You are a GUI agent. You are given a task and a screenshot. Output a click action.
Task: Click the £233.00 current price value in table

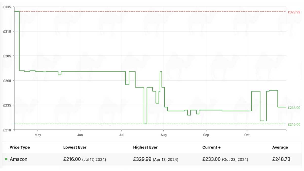(x=212, y=159)
